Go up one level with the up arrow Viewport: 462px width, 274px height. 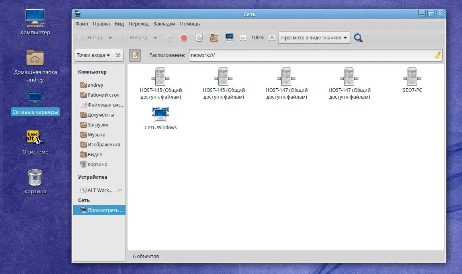168,38
